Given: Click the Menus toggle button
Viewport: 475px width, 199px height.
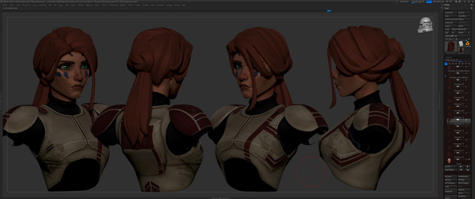Looking at the screenshot, I should [429, 1].
